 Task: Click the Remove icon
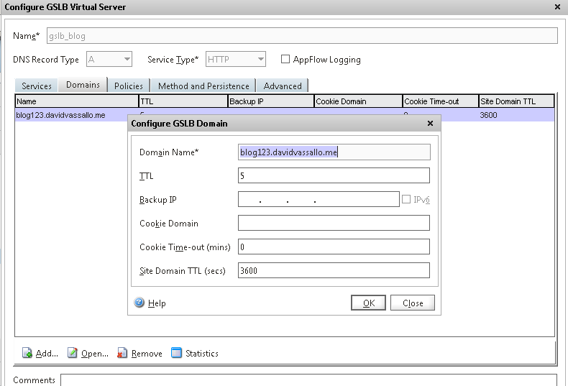122,353
